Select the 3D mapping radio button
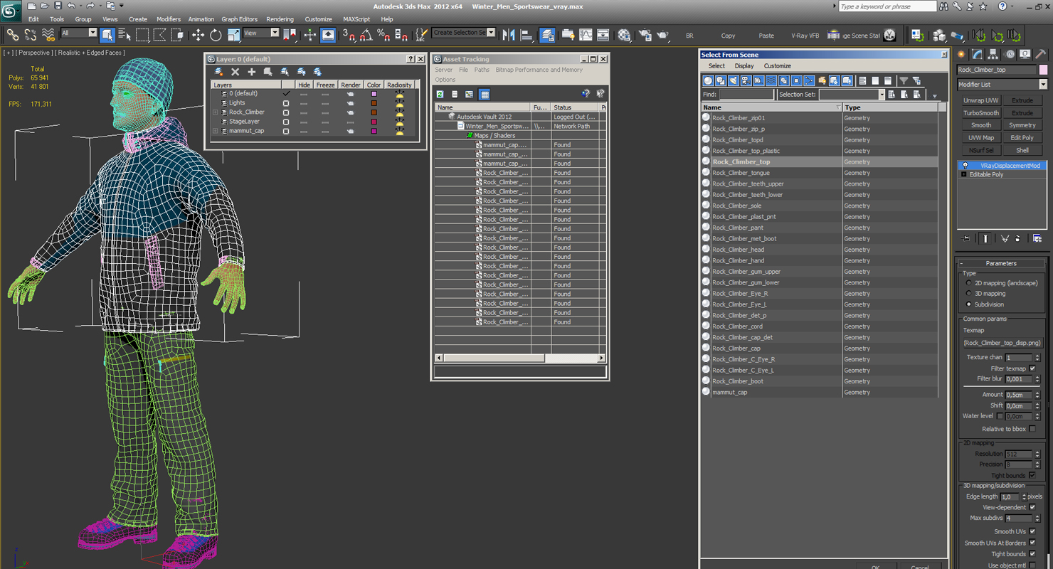 pyautogui.click(x=968, y=293)
